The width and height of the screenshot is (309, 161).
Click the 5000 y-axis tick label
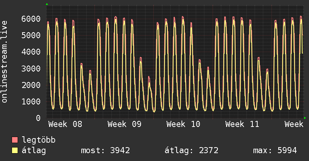31,36
